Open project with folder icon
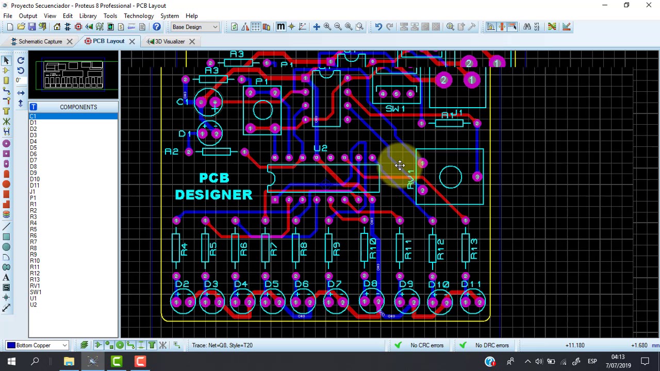This screenshot has width=660, height=371. click(21, 27)
